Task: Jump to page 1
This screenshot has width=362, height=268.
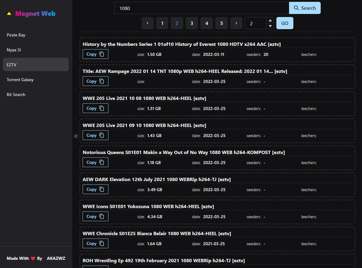Action: (x=162, y=23)
